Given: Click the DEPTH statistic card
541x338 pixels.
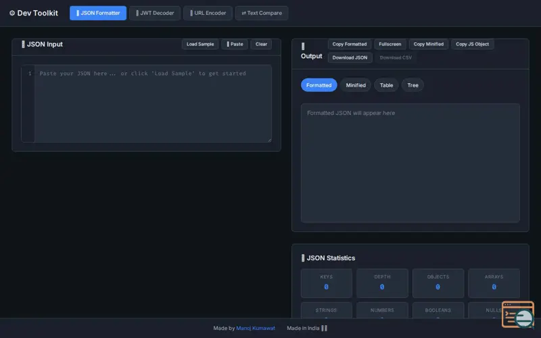Looking at the screenshot, I should 382,283.
